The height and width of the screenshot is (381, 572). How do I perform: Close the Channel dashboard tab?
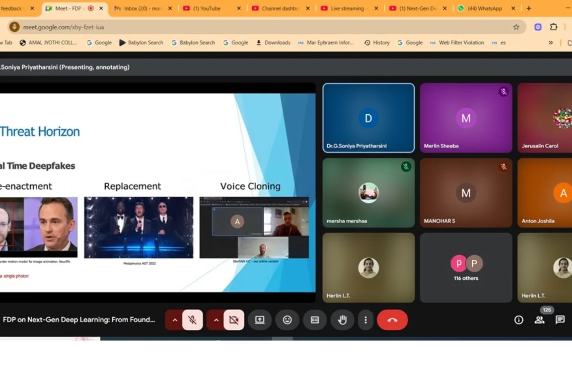[x=308, y=8]
